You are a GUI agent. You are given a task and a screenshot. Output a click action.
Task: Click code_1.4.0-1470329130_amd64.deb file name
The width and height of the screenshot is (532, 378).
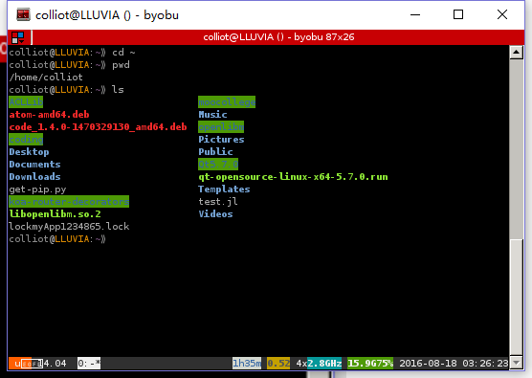(x=98, y=127)
